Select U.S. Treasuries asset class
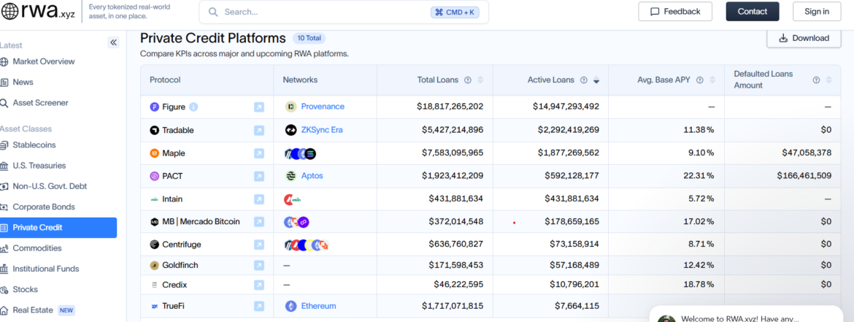Viewport: 854px width, 322px height. (x=39, y=166)
